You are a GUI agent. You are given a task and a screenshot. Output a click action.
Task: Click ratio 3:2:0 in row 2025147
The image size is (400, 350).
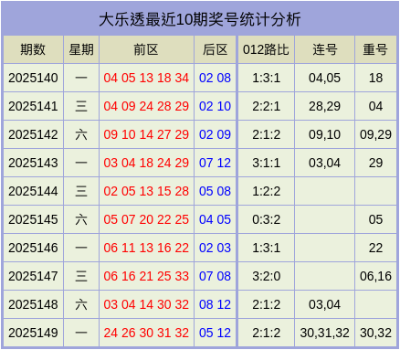click(266, 276)
